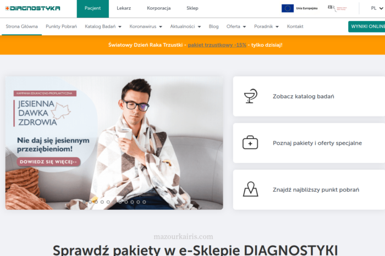Click the red partner logo near the EU flag
The image size is (385, 256).
click(x=337, y=8)
